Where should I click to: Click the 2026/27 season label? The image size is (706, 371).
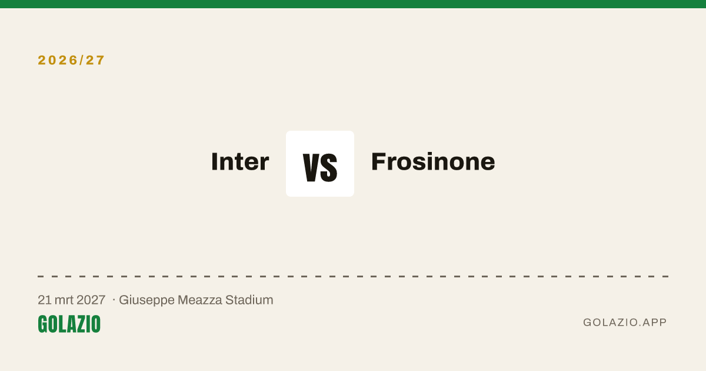[x=71, y=60]
